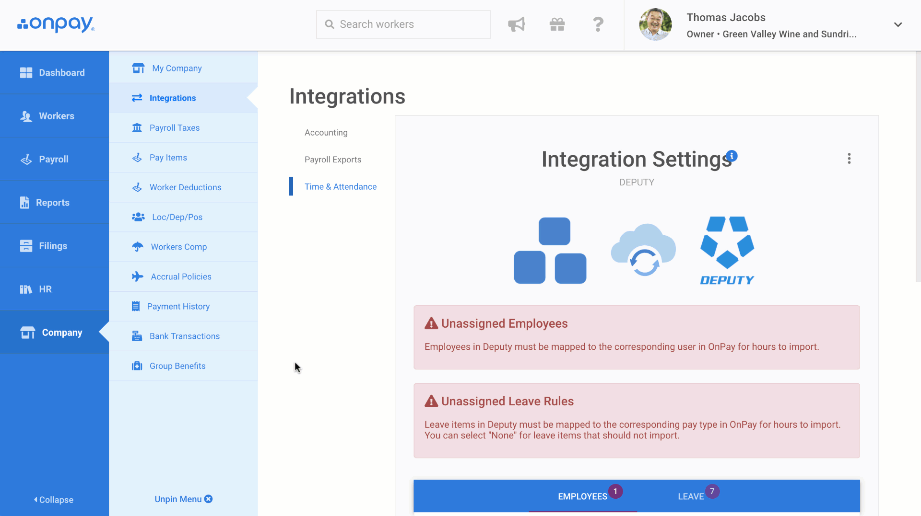Screen dimensions: 921x516
Task: Open Group Benefits submenu item
Action: coord(183,366)
